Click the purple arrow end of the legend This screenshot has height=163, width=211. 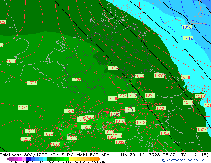tap(8, 159)
